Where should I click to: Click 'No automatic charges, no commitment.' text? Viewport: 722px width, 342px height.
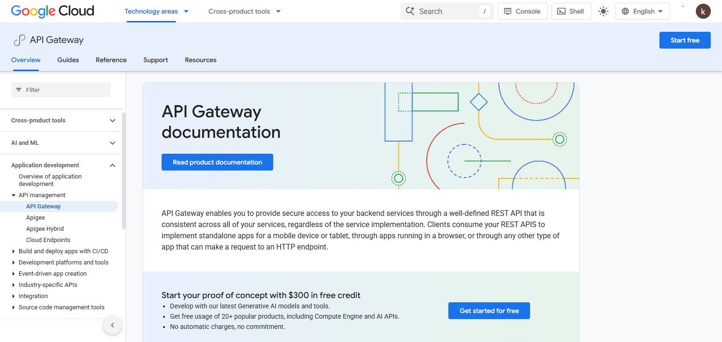pyautogui.click(x=227, y=327)
